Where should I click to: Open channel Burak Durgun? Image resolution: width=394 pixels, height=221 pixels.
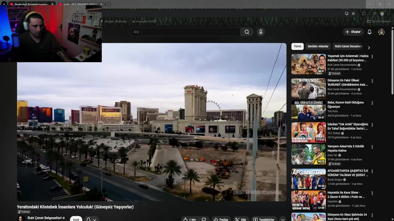pyautogui.click(x=335, y=180)
